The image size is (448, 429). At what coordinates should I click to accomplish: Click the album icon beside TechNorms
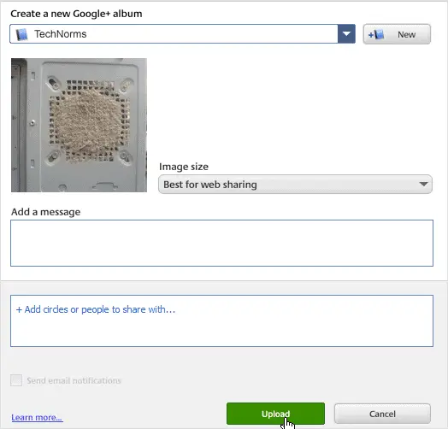coord(21,34)
